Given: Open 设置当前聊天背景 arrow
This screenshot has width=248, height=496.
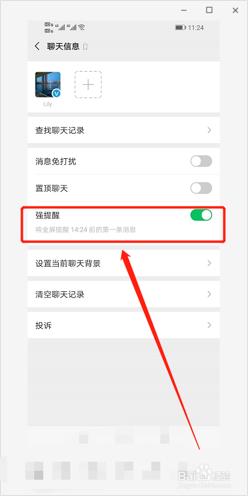Looking at the screenshot, I should point(209,263).
